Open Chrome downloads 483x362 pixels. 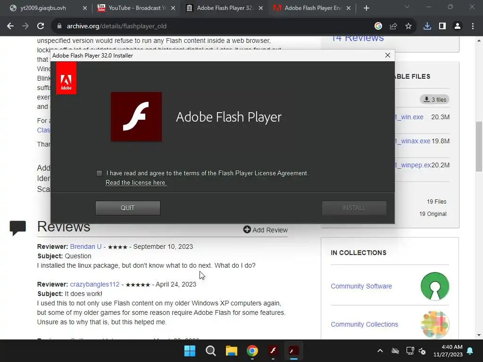point(427,26)
